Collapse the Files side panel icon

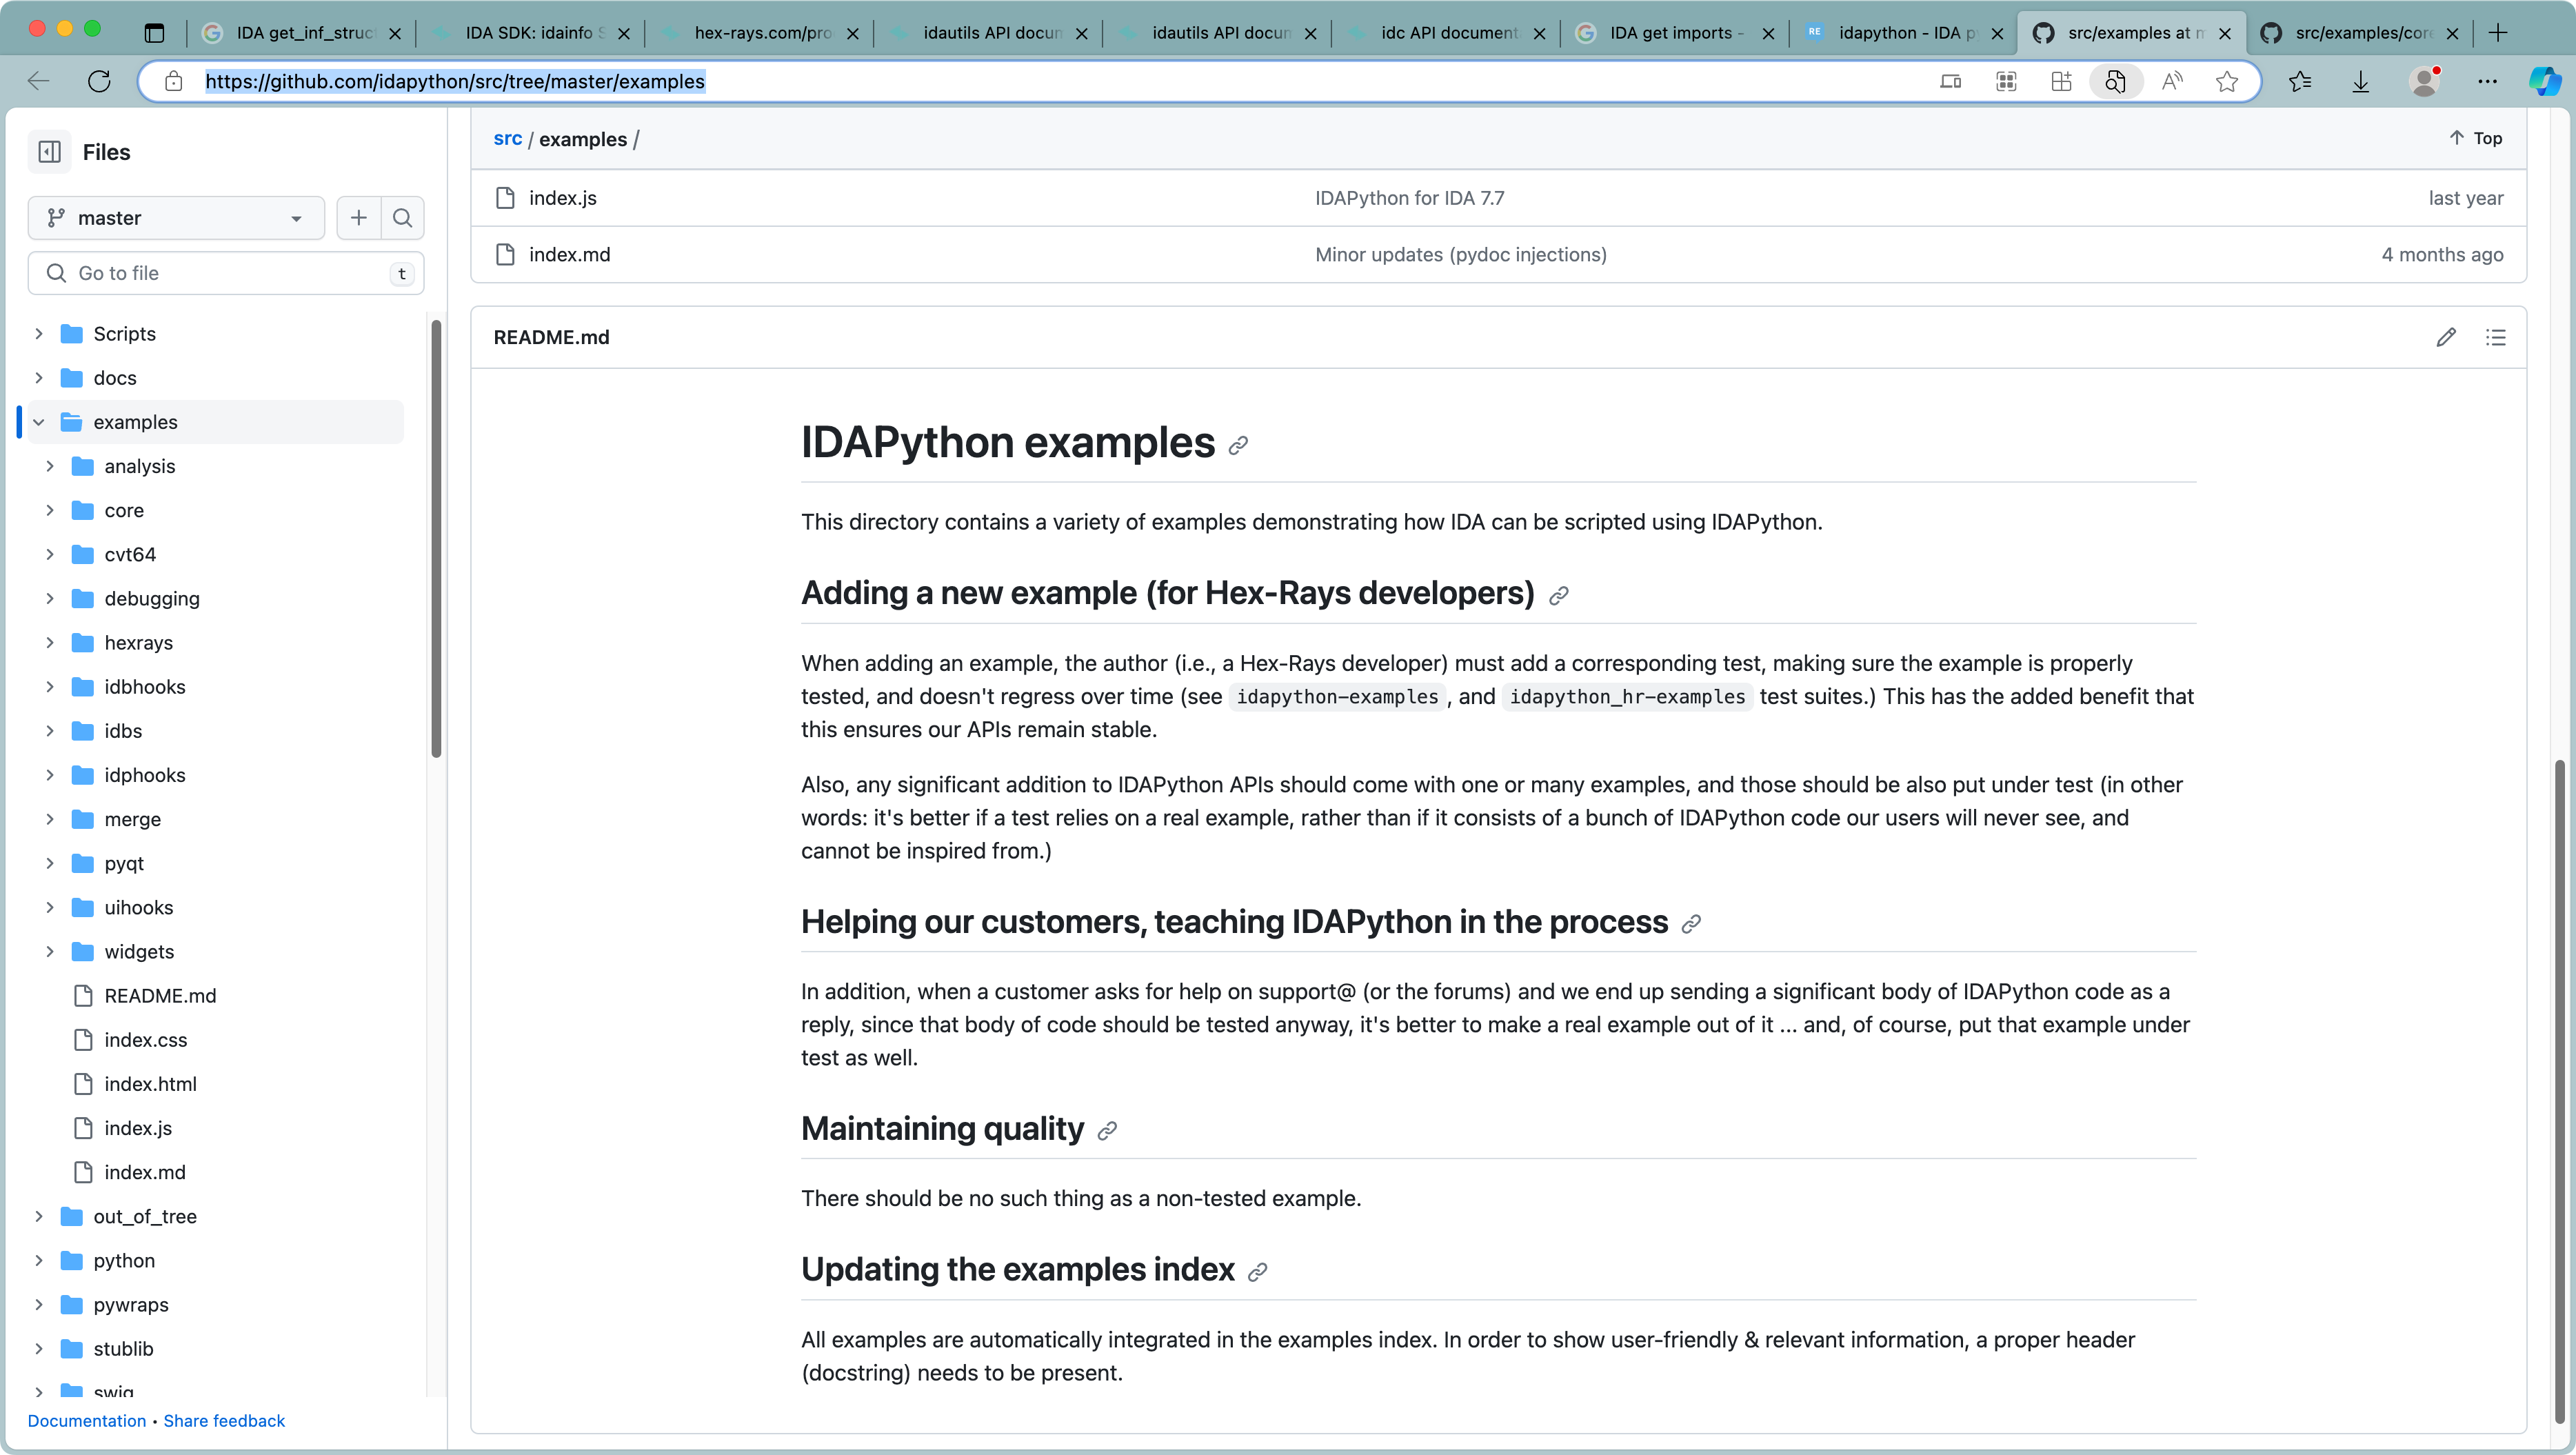point(49,152)
